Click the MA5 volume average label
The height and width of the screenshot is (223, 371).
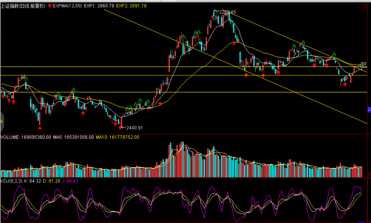tap(73, 137)
